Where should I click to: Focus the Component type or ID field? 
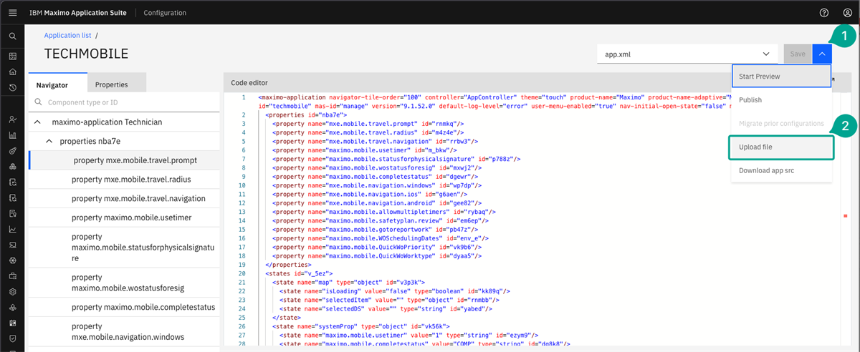pyautogui.click(x=123, y=102)
